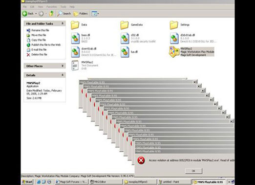Select the bass.dll file icon

tap(75, 38)
